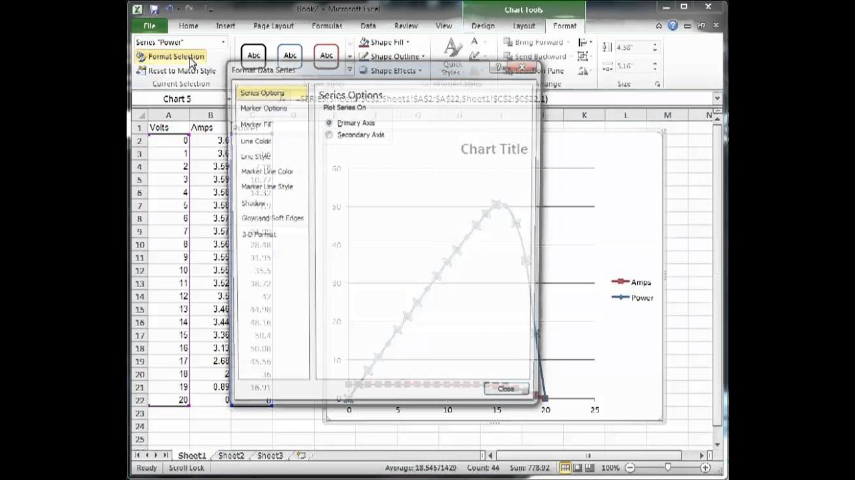Jump to last sheet with navigation arrow
Screen dimensions: 855x480
coord(167,456)
